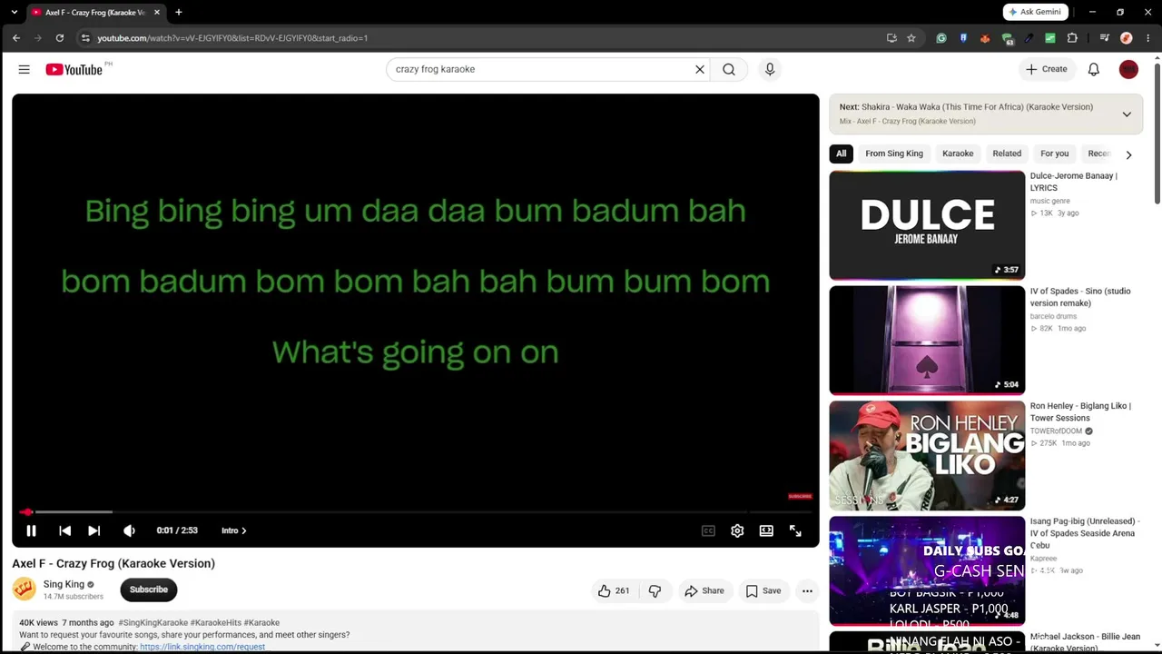Clear the search box text
The image size is (1162, 654).
pyautogui.click(x=700, y=69)
